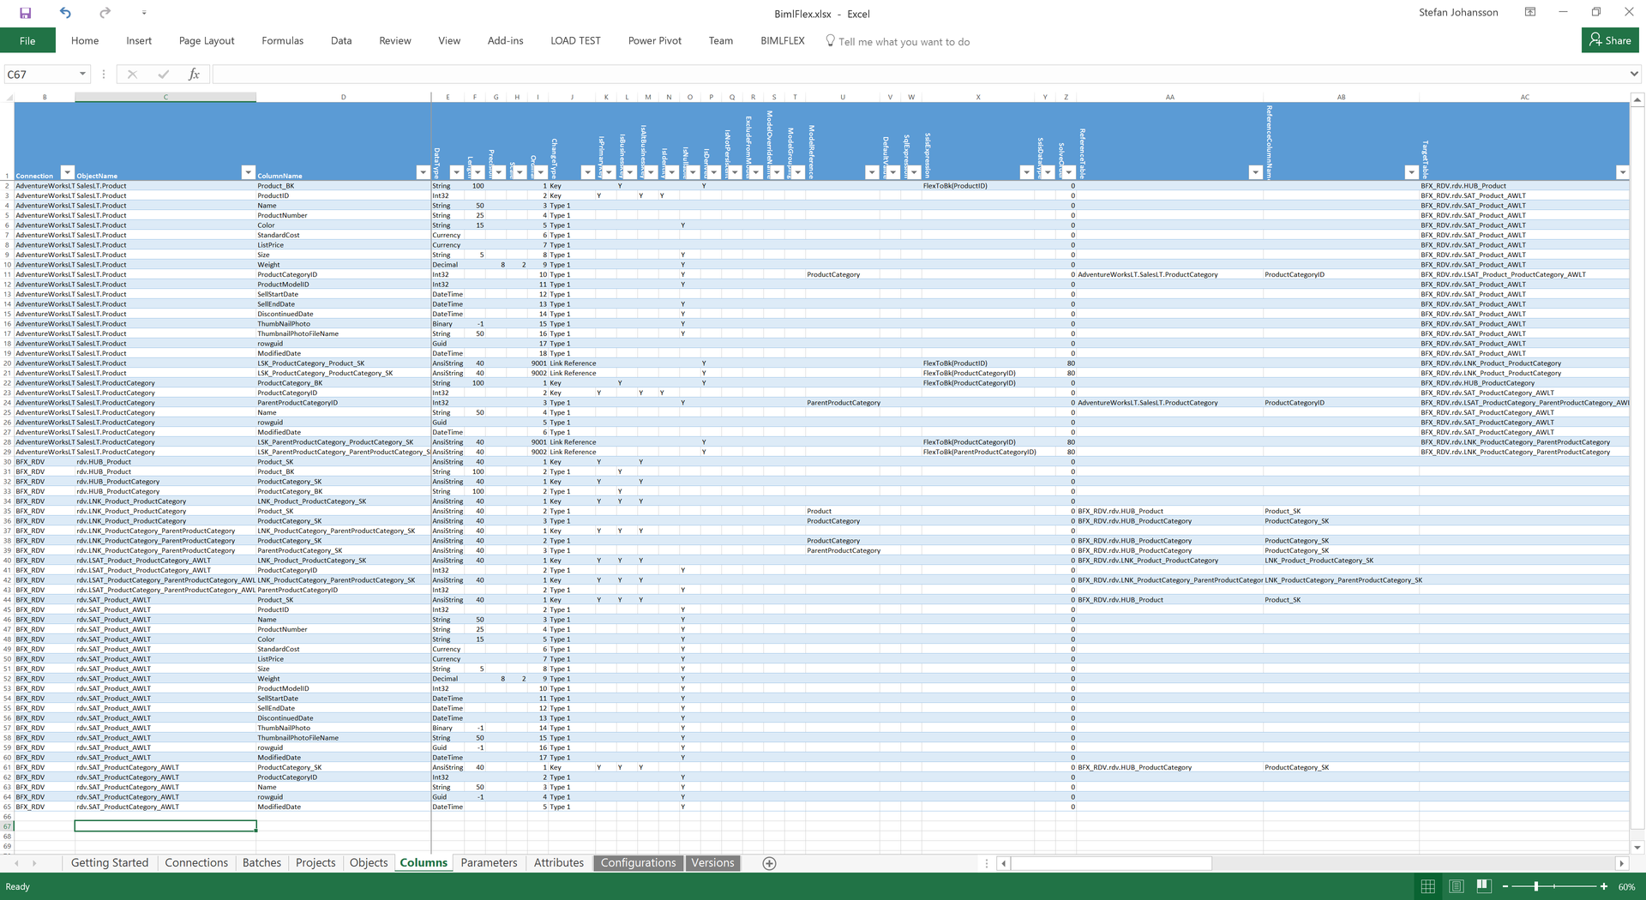1646x900 pixels.
Task: Open the ObjectName column filter dropdown
Action: coord(248,172)
